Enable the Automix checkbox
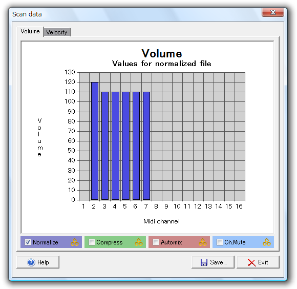The width and height of the screenshot is (297, 289). tap(156, 242)
